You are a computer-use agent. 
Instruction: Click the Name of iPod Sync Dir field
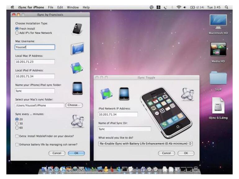click(x=124, y=129)
